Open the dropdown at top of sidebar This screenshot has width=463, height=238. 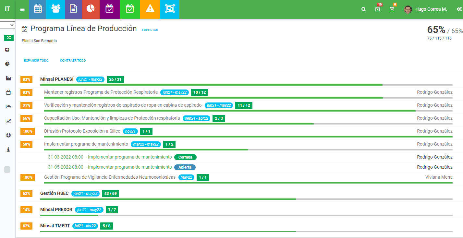[x=7, y=25]
